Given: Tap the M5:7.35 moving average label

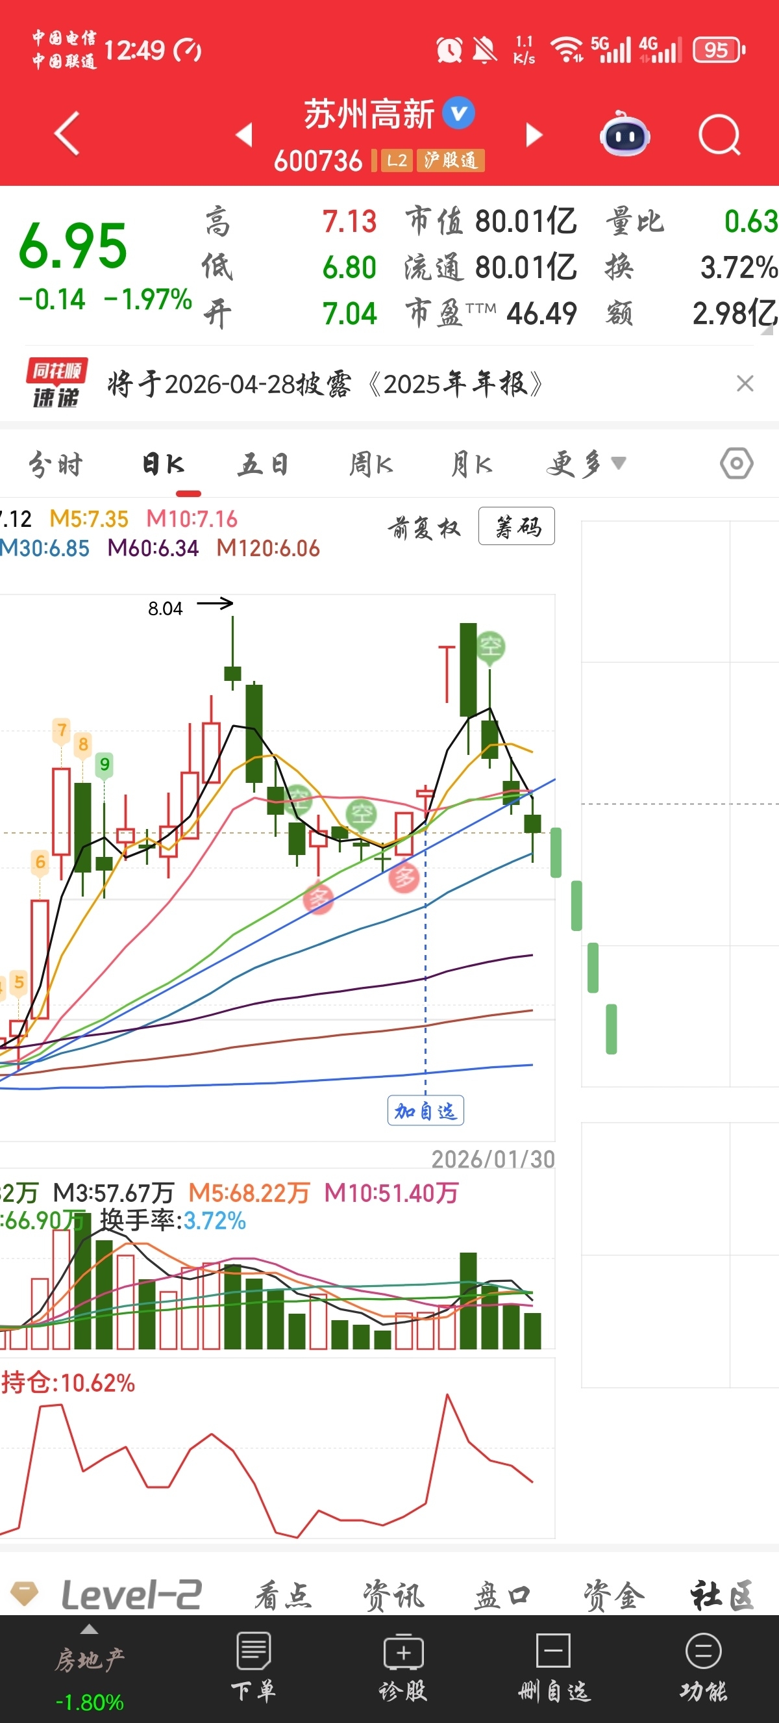Looking at the screenshot, I should (89, 519).
